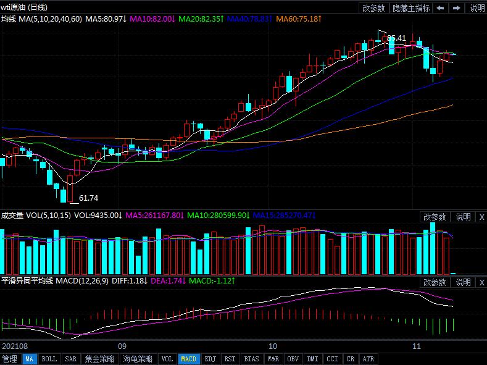Open the 管理 tab
The height and width of the screenshot is (365, 487).
click(x=10, y=359)
